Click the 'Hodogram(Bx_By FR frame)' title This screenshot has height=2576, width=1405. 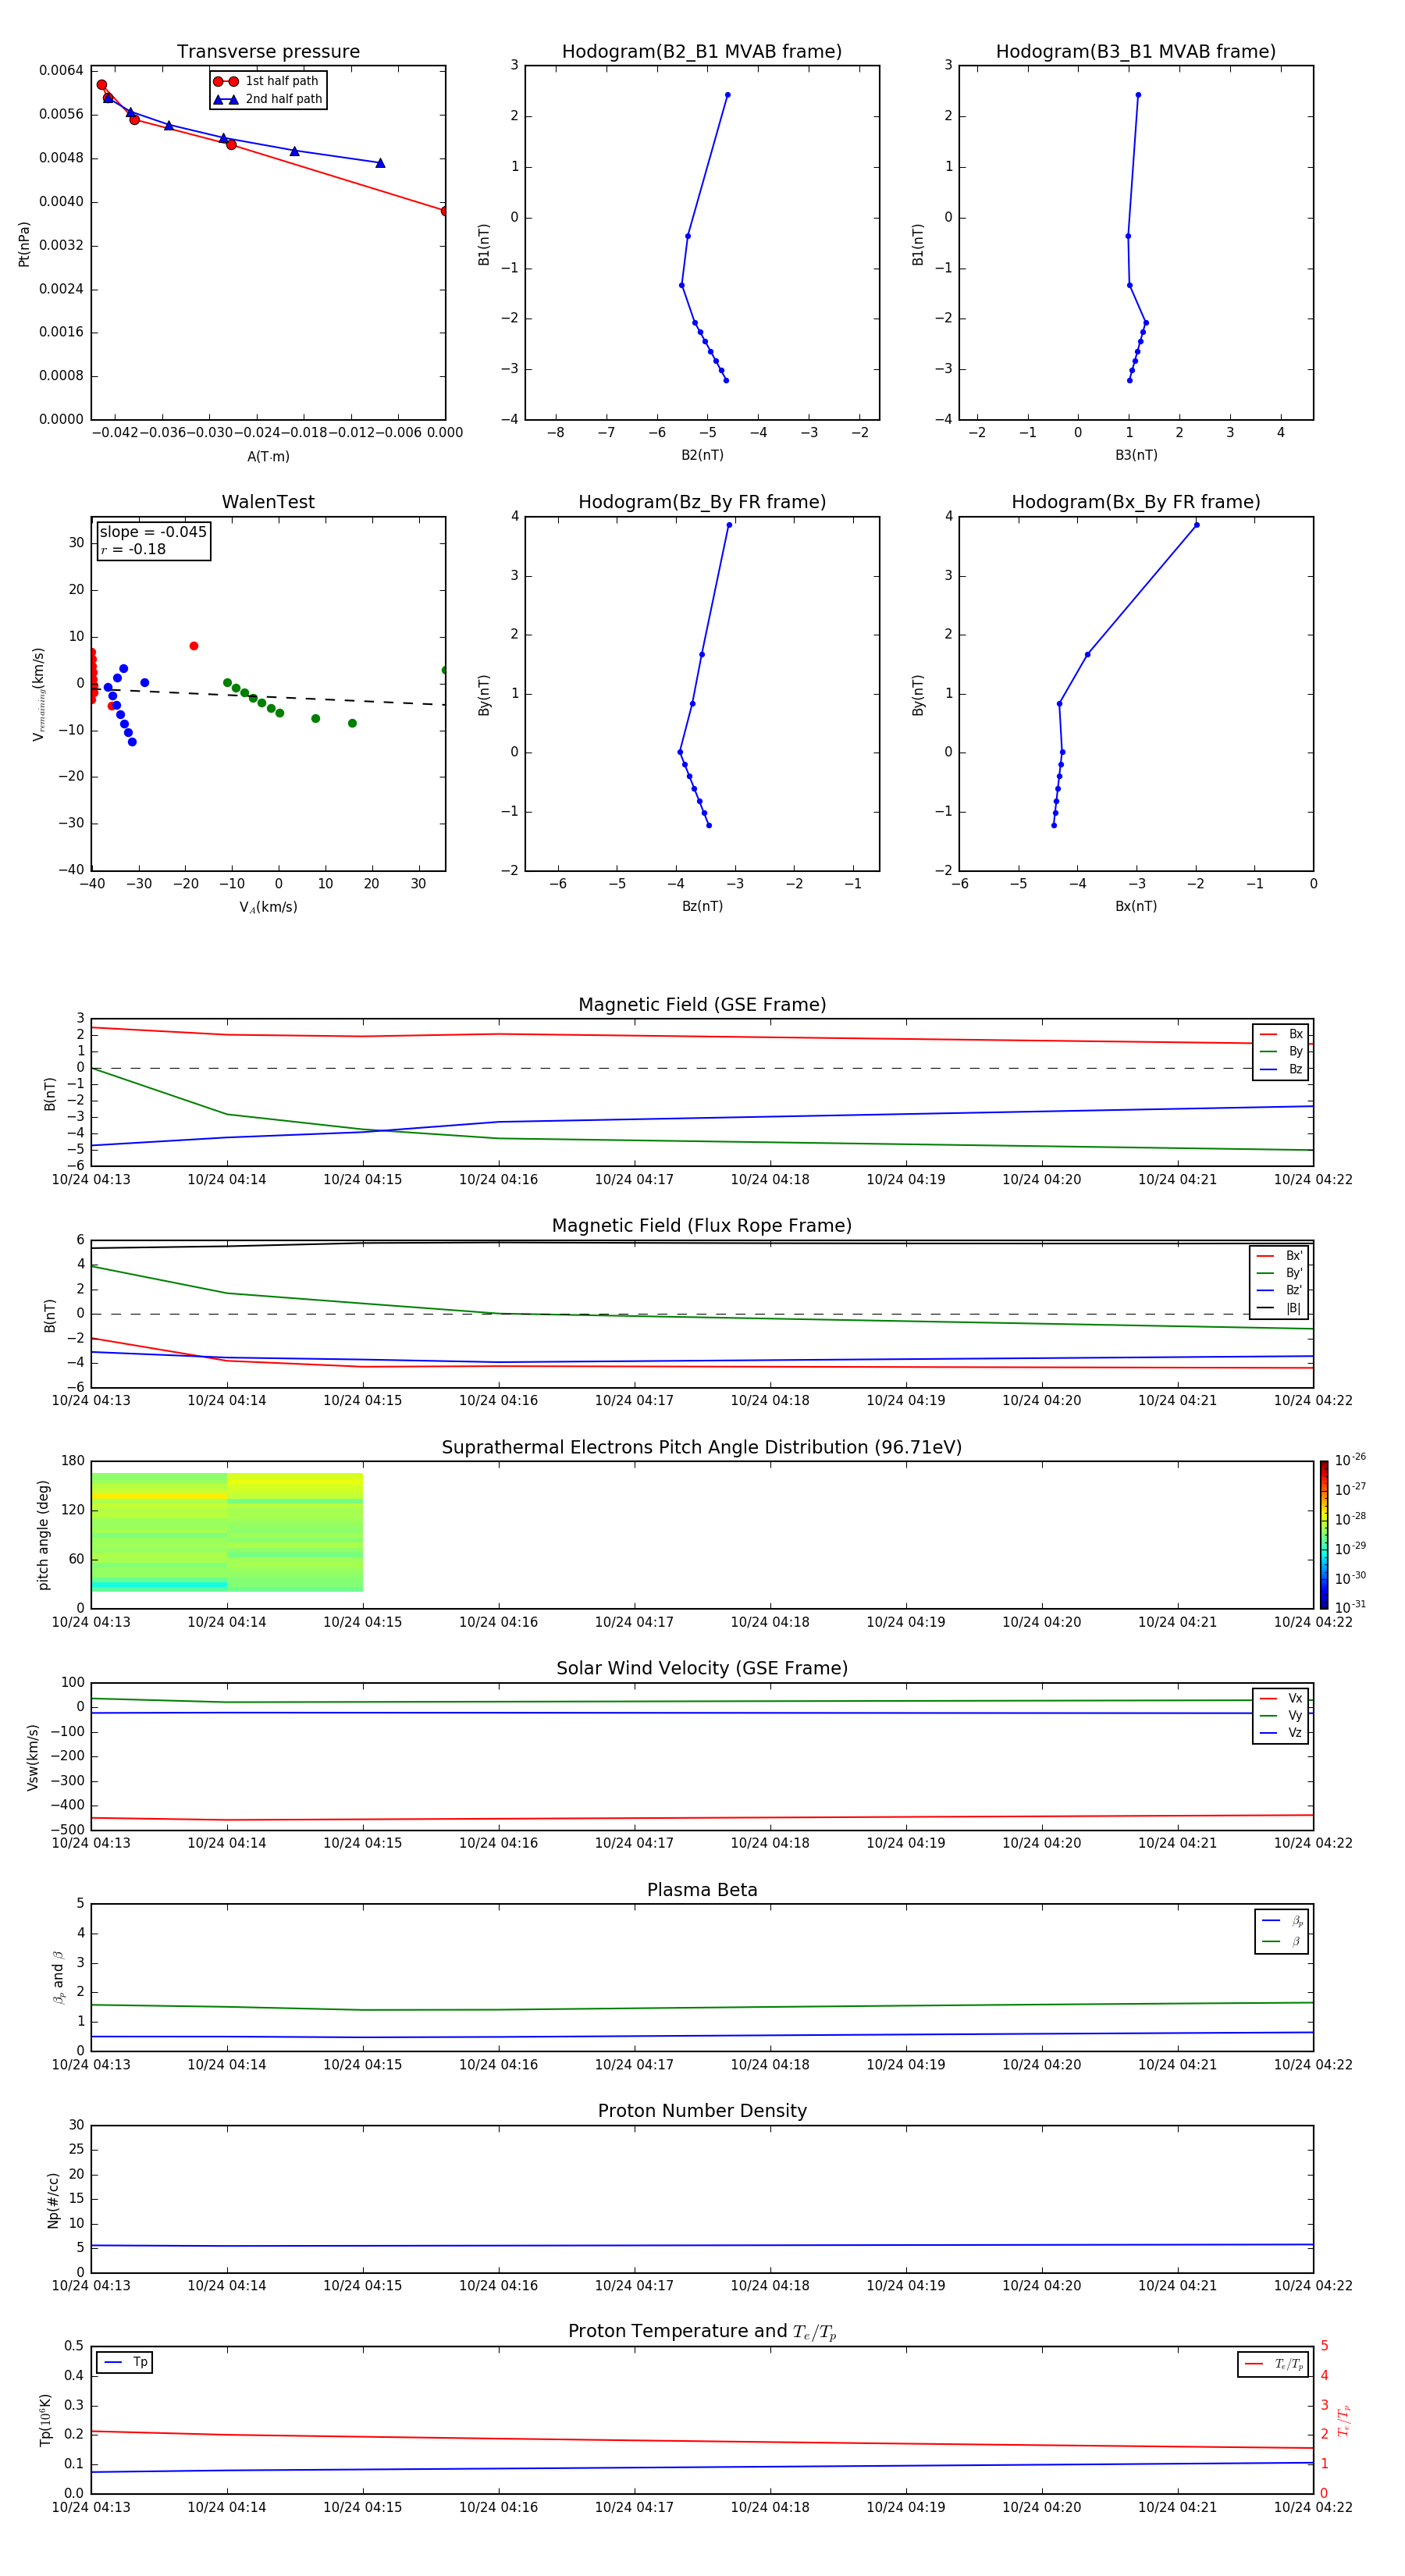pyautogui.click(x=1136, y=502)
